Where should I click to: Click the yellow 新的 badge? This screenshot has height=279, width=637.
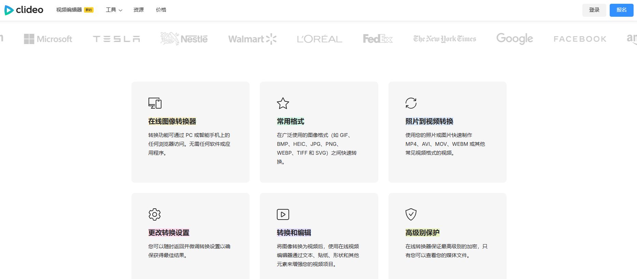pos(89,10)
